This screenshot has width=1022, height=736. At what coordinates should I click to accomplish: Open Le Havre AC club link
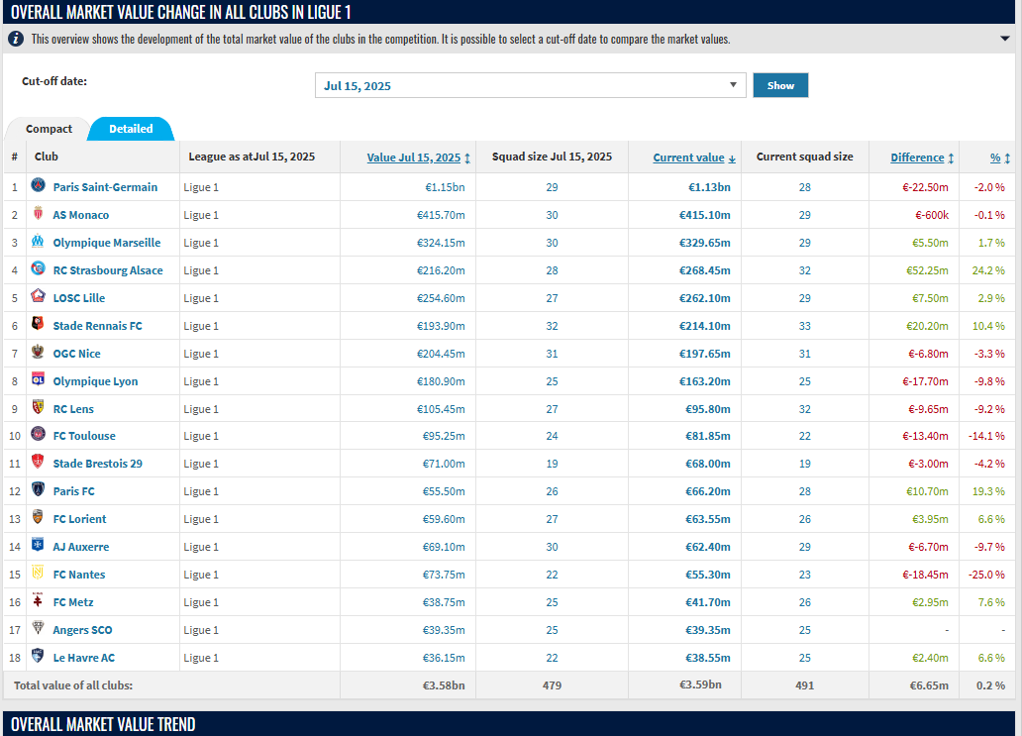tap(83, 658)
